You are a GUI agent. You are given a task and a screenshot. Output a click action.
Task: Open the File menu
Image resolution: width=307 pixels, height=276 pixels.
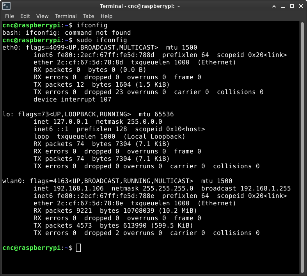click(x=9, y=16)
